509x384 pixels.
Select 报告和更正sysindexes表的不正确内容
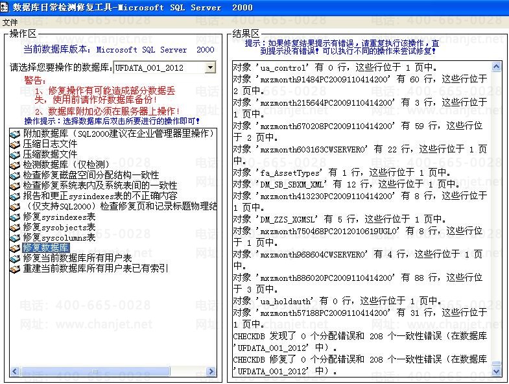point(100,196)
